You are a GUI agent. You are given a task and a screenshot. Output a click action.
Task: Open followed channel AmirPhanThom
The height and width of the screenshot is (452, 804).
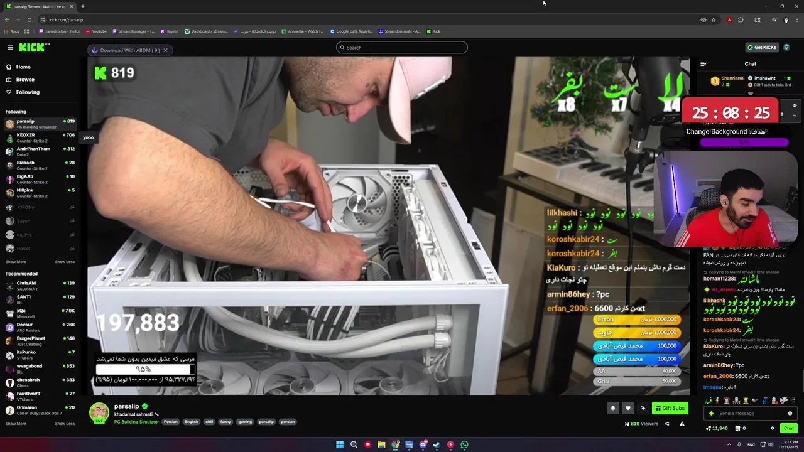point(39,151)
